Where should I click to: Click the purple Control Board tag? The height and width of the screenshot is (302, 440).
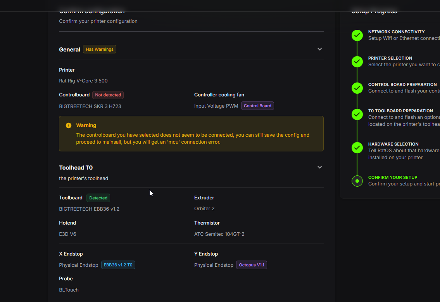tap(257, 106)
